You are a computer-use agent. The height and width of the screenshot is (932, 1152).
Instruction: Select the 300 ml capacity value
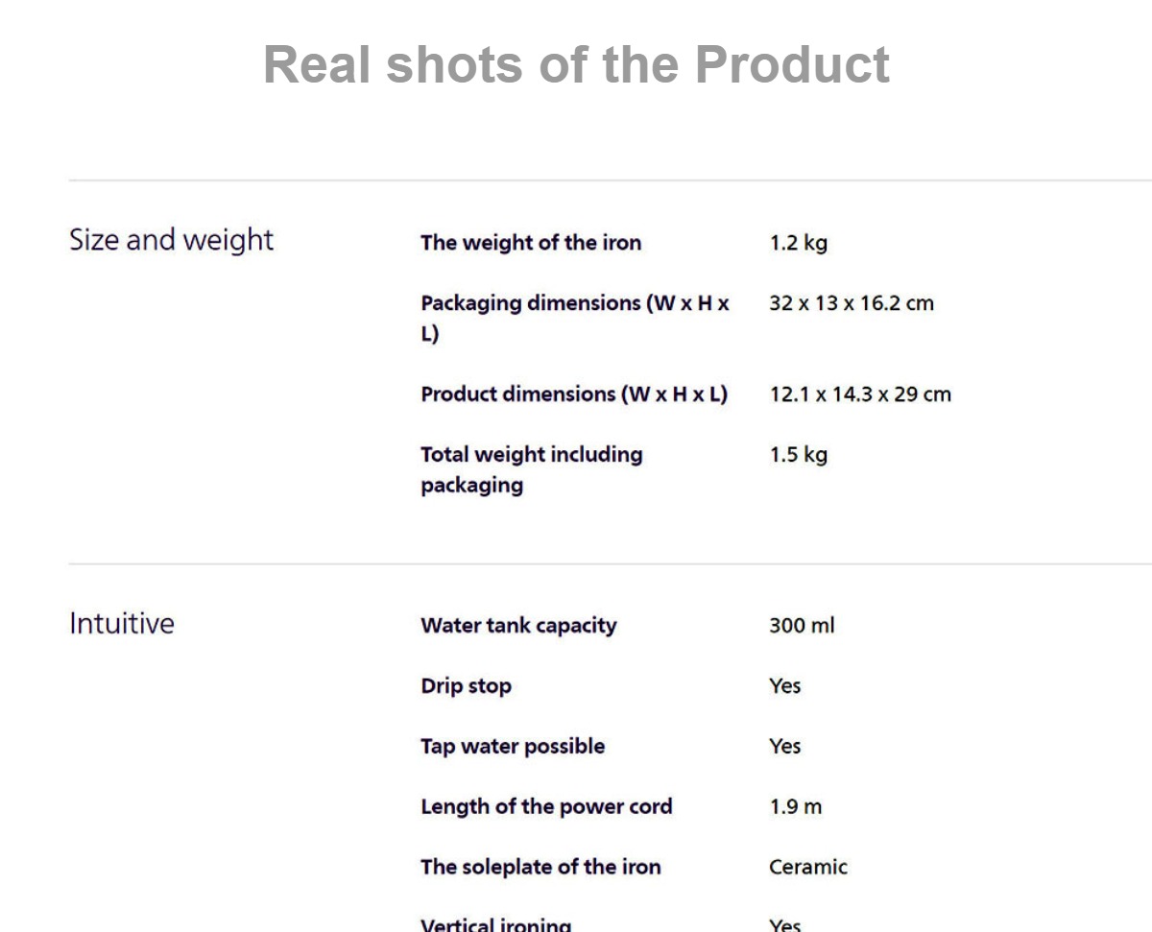point(802,626)
